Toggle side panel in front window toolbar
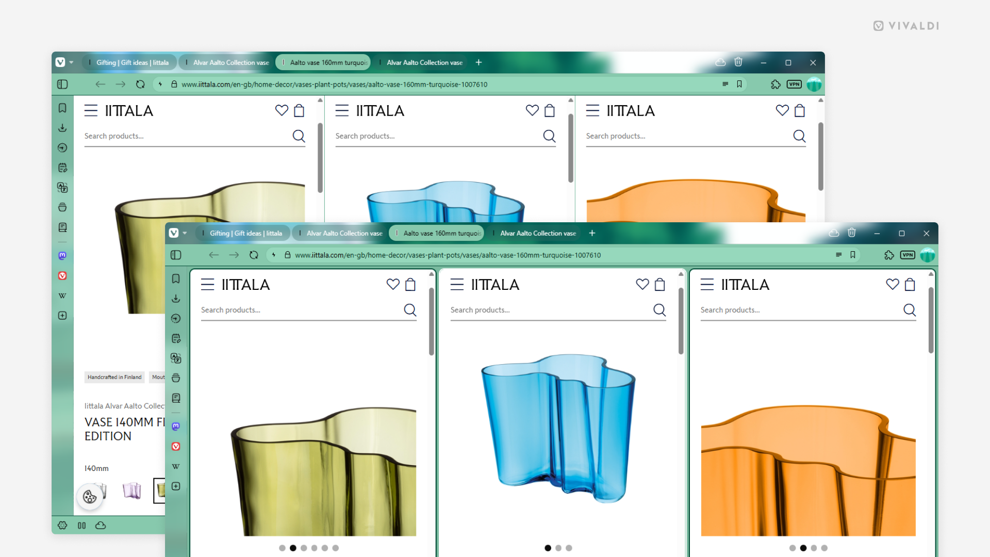The width and height of the screenshot is (990, 557). pyautogui.click(x=176, y=255)
